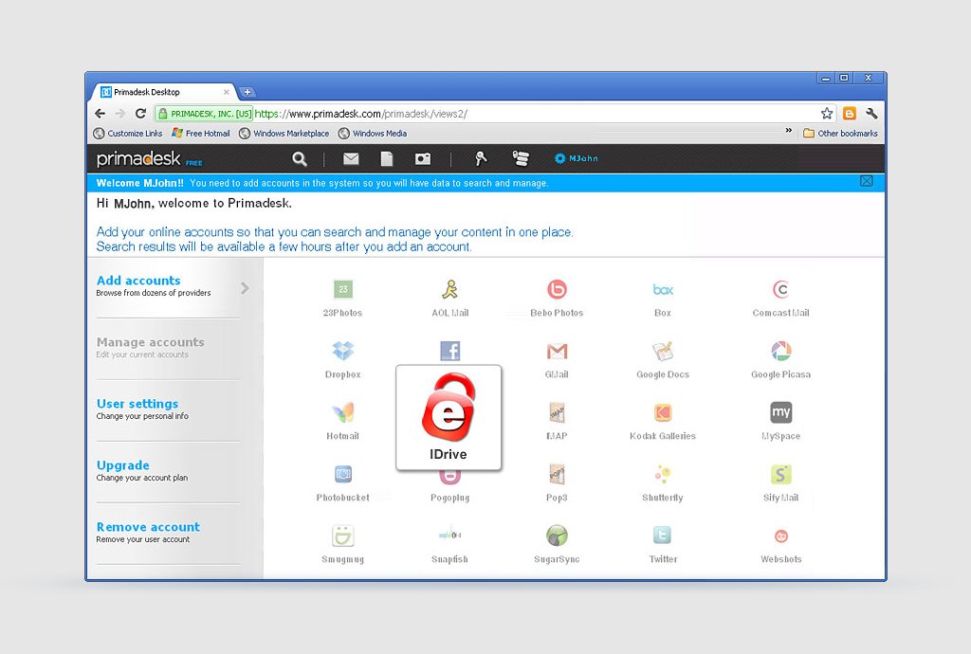Bookmark this page with the star

pyautogui.click(x=827, y=113)
